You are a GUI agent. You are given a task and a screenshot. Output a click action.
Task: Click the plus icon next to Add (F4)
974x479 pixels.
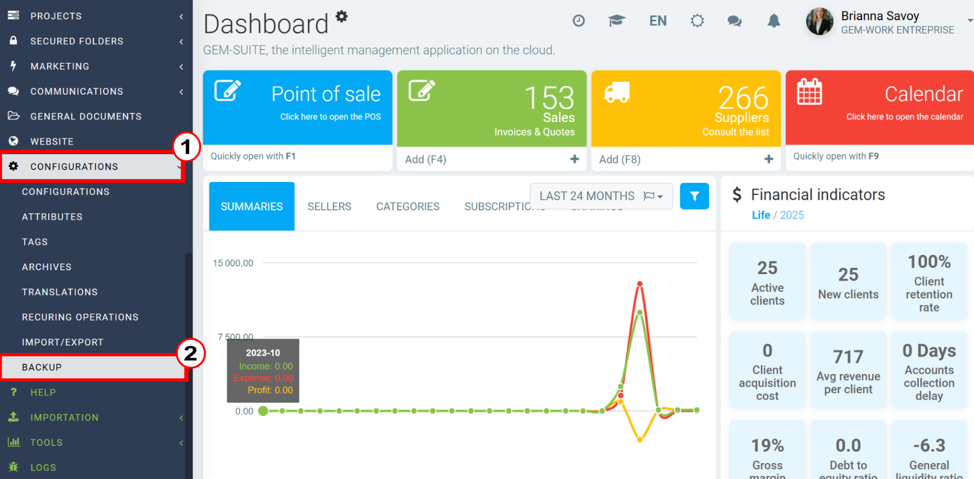pos(574,159)
